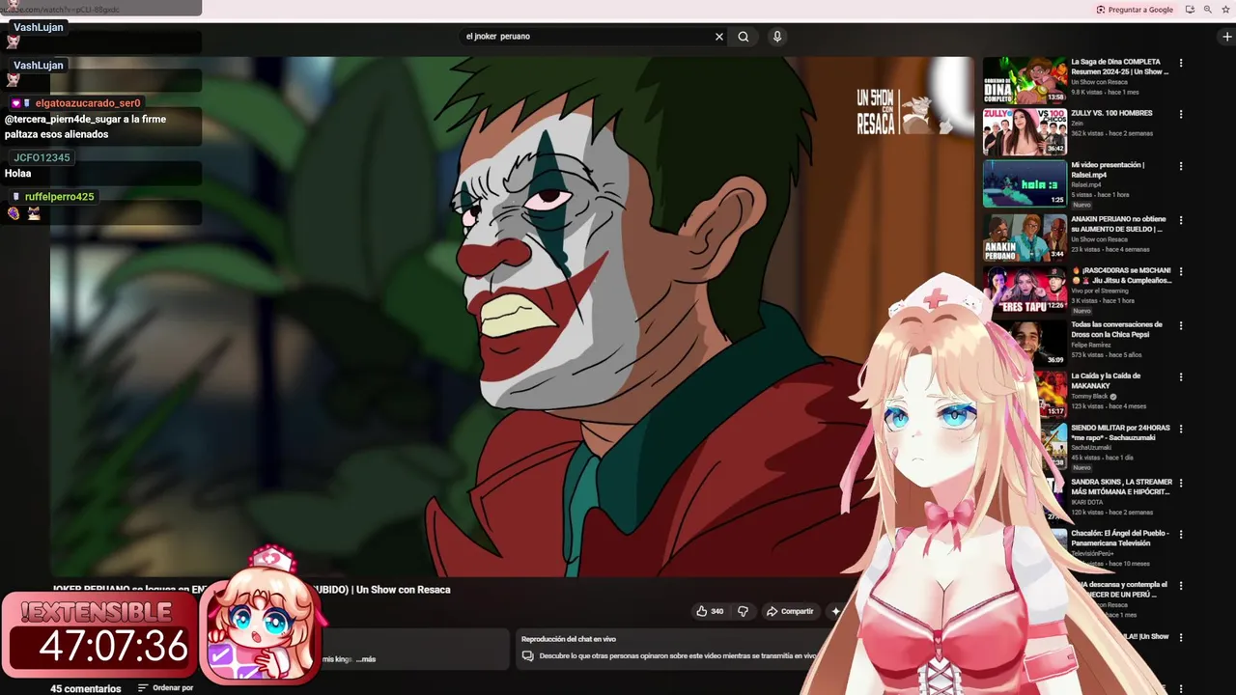Click the 'hola :3' video thumbnail
Screen dimensions: 1236x695
coord(1025,183)
